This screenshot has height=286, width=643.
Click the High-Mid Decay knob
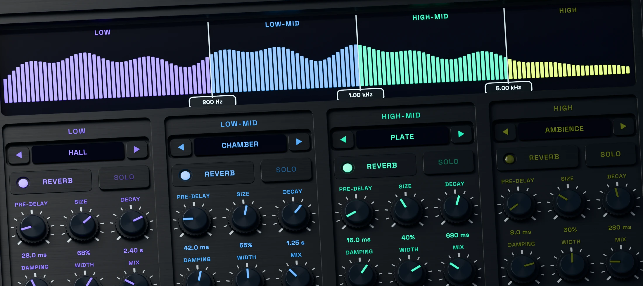coord(457,207)
